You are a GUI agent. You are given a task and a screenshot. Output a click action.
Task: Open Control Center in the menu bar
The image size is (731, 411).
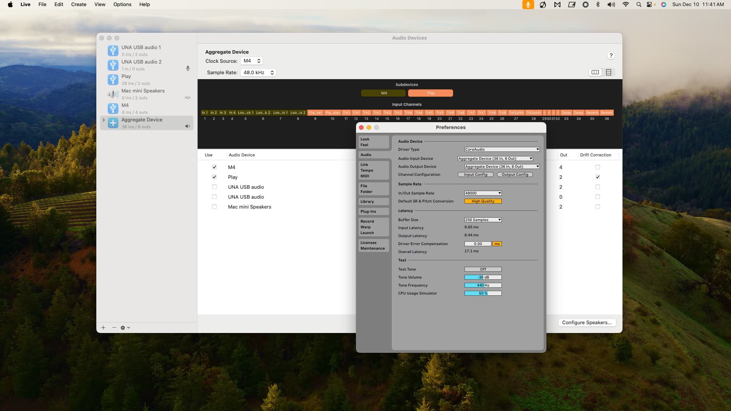[650, 5]
